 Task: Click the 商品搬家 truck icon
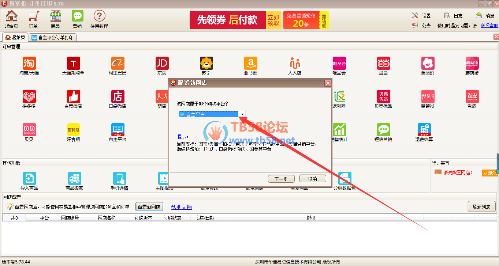[74, 178]
